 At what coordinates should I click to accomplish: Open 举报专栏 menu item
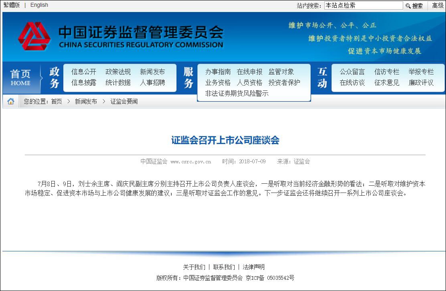pyautogui.click(x=421, y=72)
